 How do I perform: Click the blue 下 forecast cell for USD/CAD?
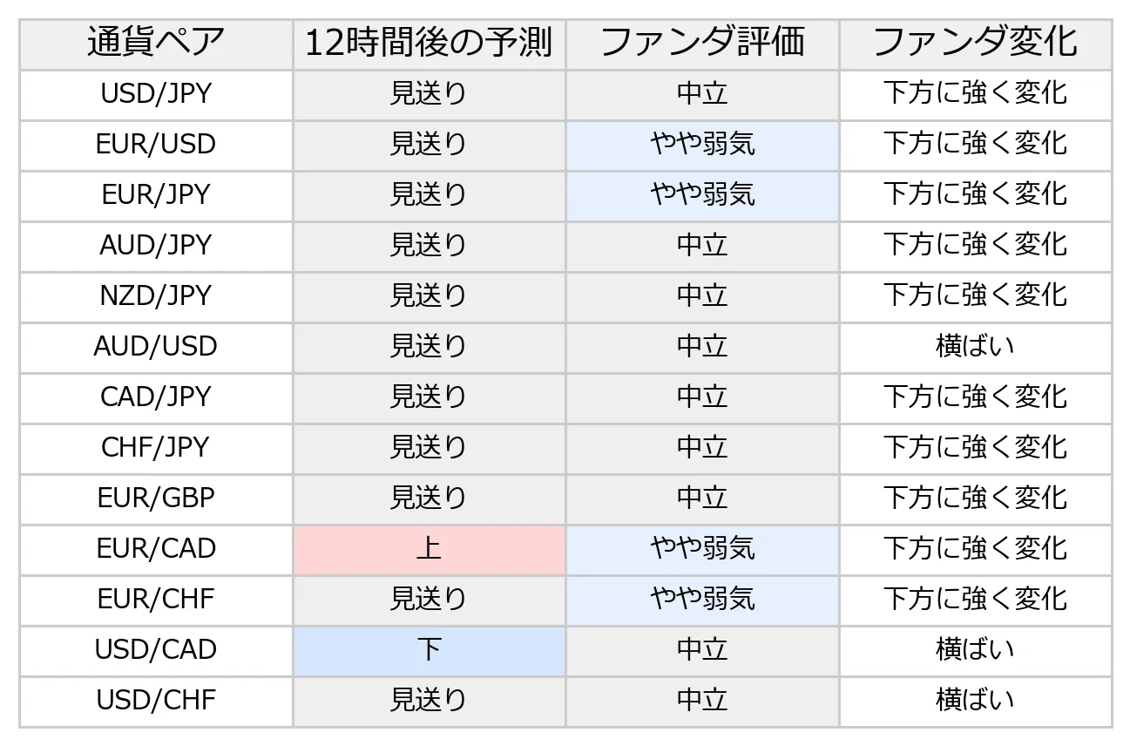430,650
